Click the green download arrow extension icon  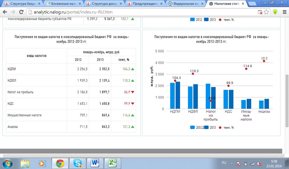(x=275, y=12)
